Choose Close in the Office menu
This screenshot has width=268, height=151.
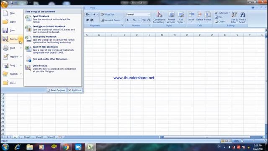(x=12, y=83)
